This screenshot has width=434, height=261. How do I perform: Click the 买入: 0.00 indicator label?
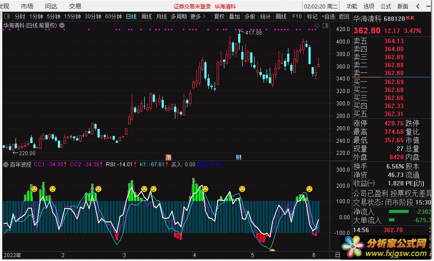pyautogui.click(x=183, y=165)
